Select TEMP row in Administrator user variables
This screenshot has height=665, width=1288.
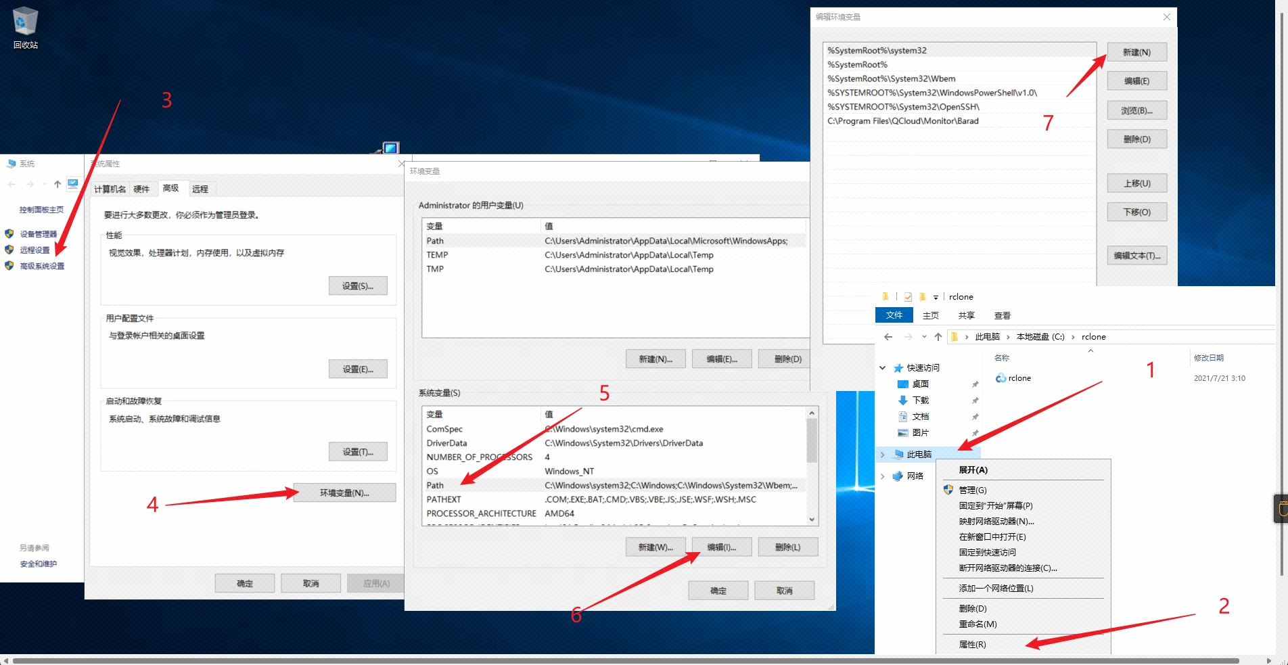pos(614,255)
